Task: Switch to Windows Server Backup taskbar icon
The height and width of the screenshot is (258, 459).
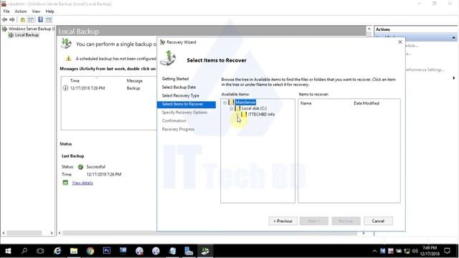Action: pos(205,251)
